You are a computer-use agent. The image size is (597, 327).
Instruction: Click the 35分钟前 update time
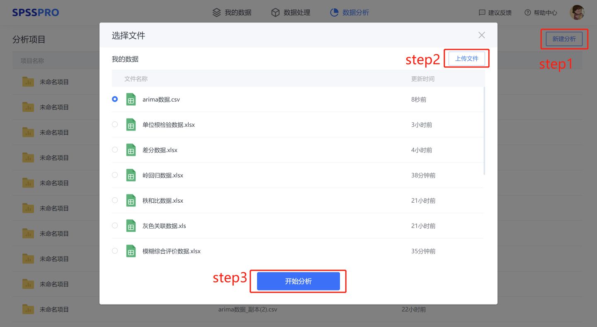click(x=423, y=251)
